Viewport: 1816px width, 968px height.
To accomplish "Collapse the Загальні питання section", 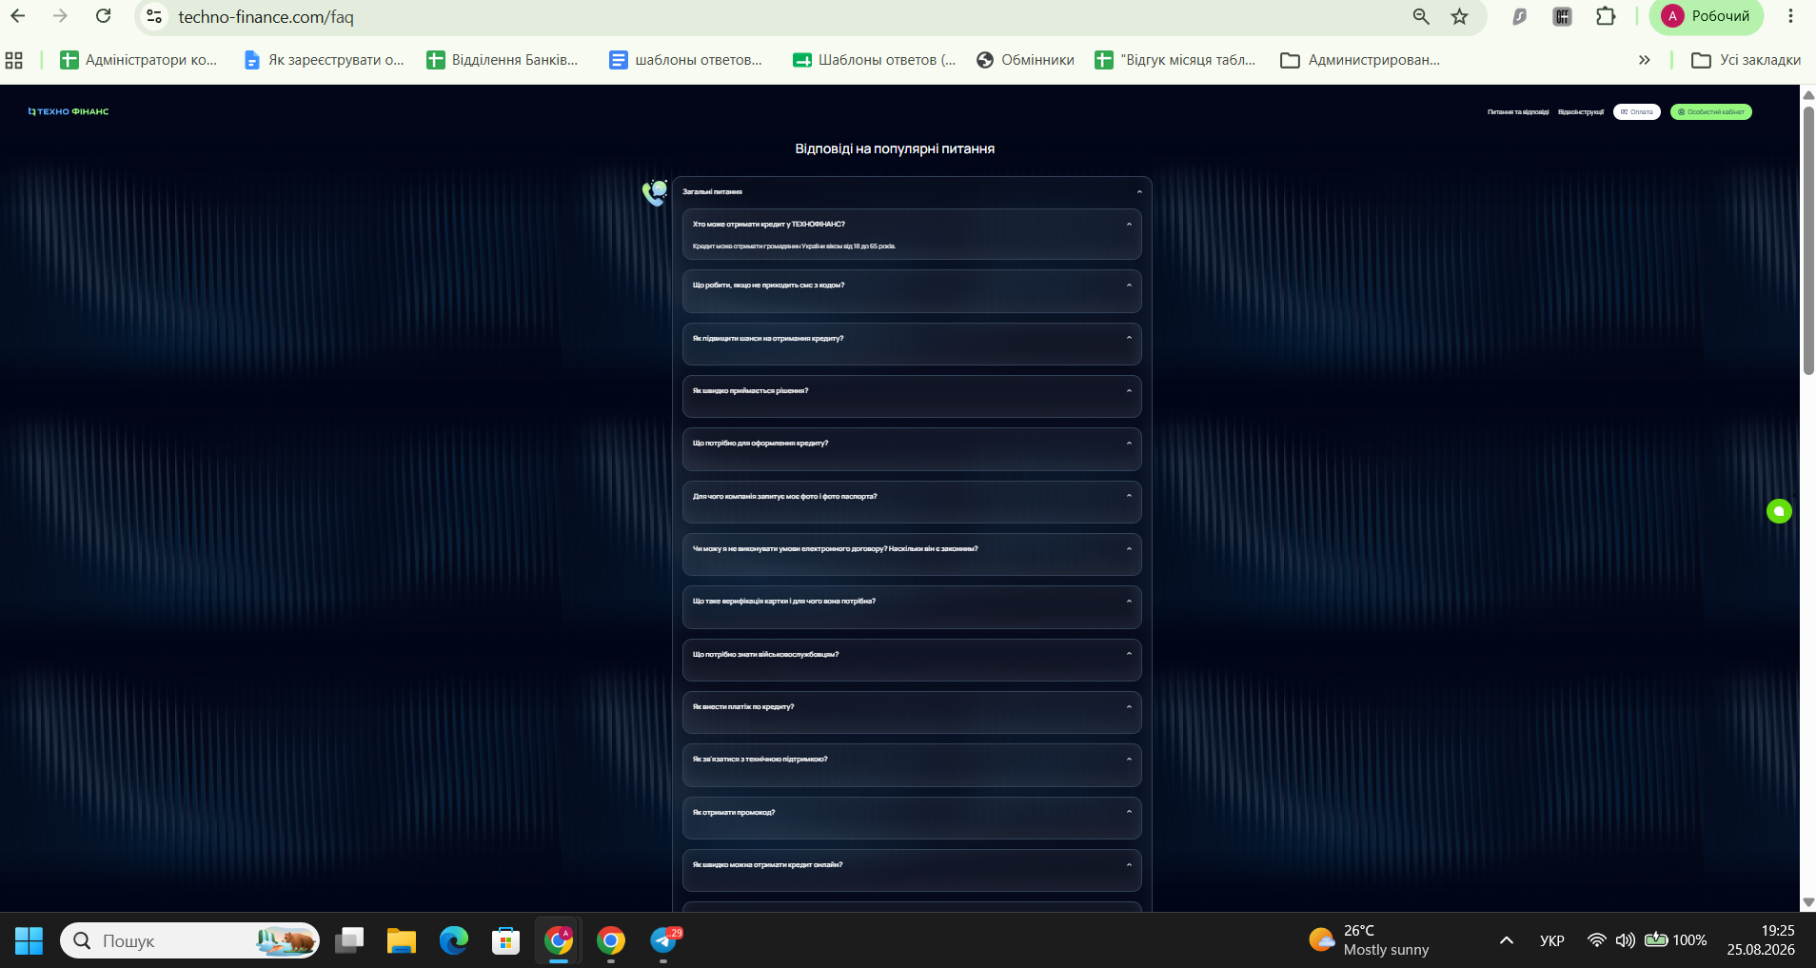I will pos(1139,192).
